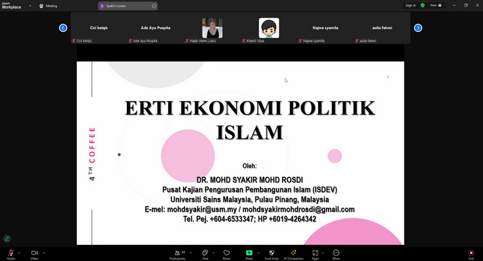This screenshot has width=483, height=261.
Task: Click the Zoom Workplace logo
Action: (12, 6)
